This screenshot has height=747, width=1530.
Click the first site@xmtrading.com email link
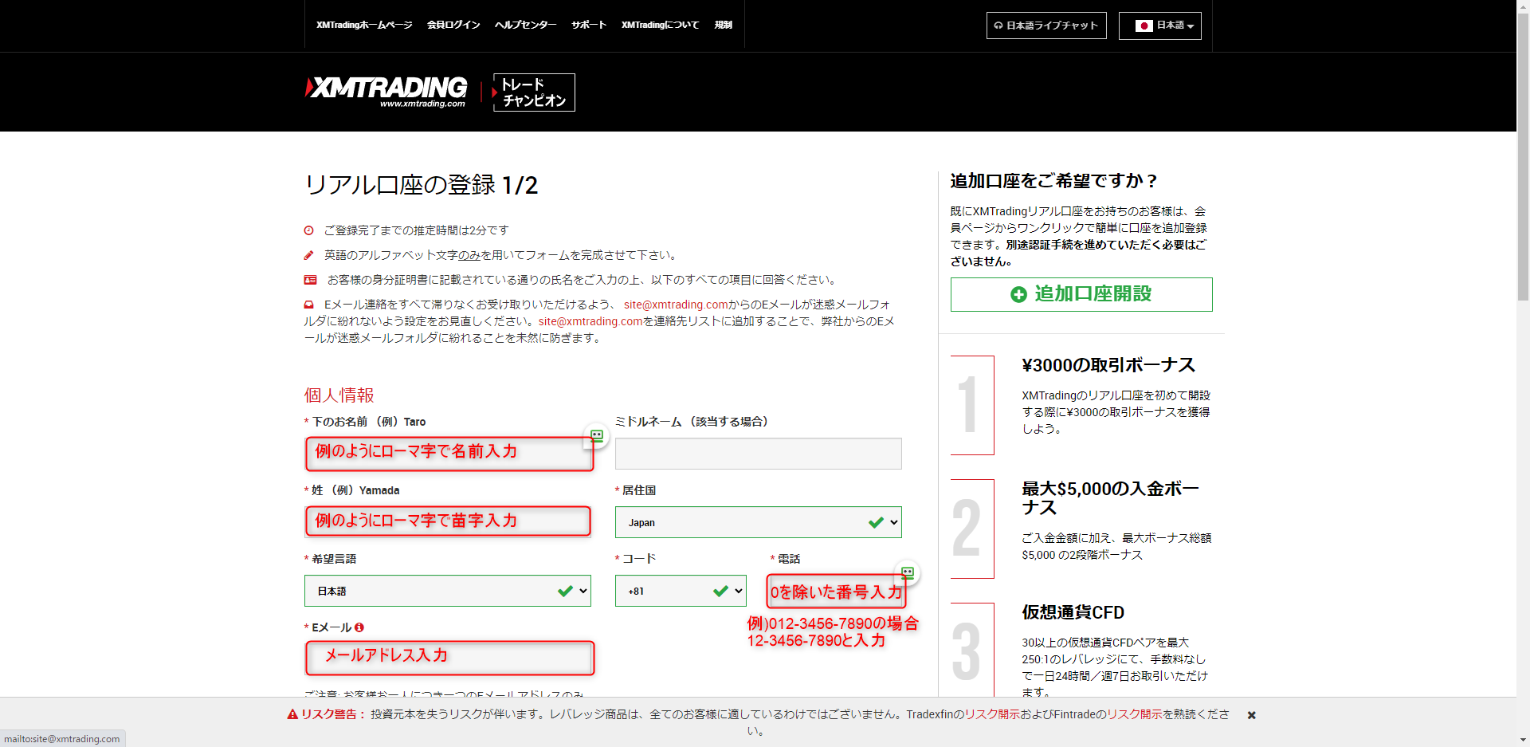[x=675, y=305]
